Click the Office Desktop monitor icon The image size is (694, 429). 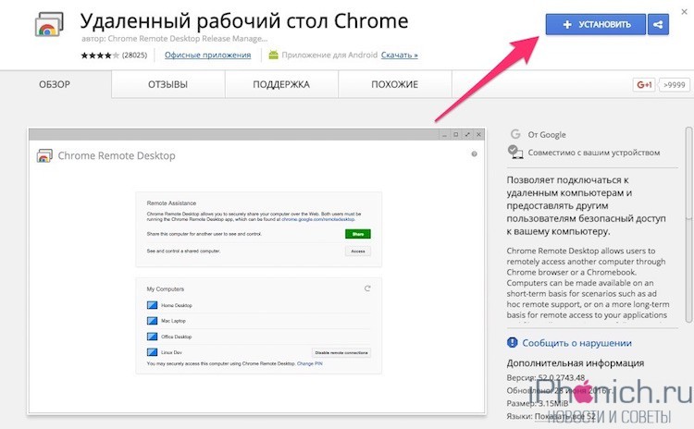tap(152, 337)
